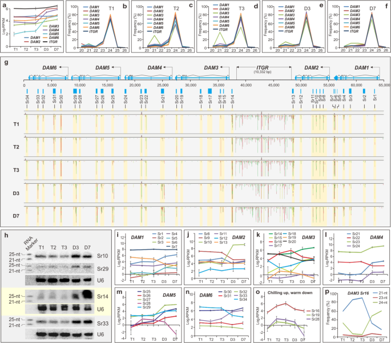The image size is (391, 343).
Task: Click the 23-nt legend entry in panel p
Action: pyautogui.click(x=380, y=297)
